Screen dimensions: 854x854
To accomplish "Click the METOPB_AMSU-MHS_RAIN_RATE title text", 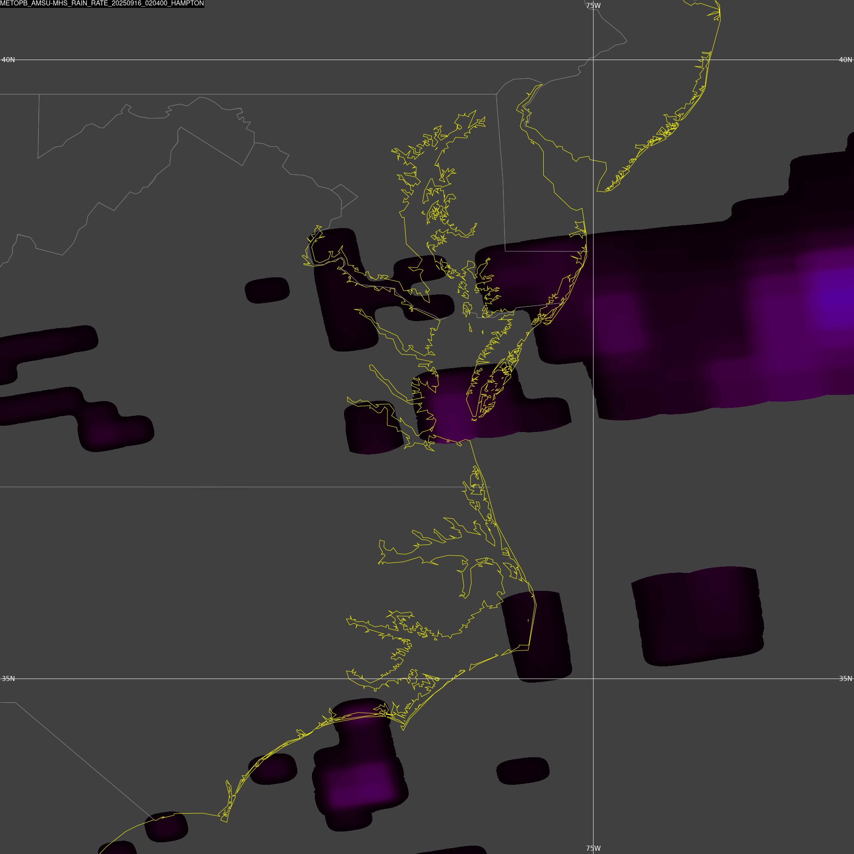I will click(102, 3).
